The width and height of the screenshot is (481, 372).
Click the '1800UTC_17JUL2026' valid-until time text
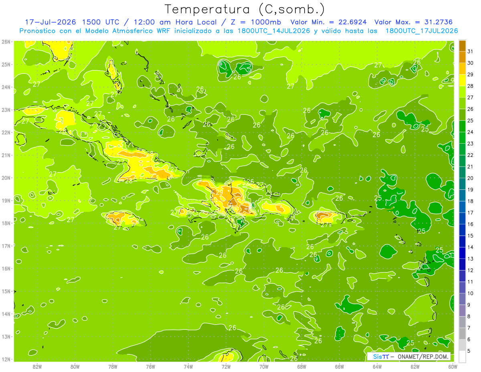422,31
